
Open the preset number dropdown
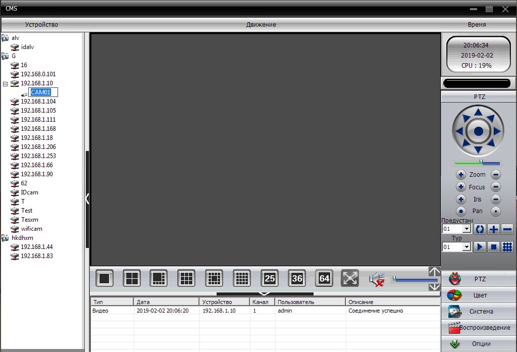click(x=466, y=229)
